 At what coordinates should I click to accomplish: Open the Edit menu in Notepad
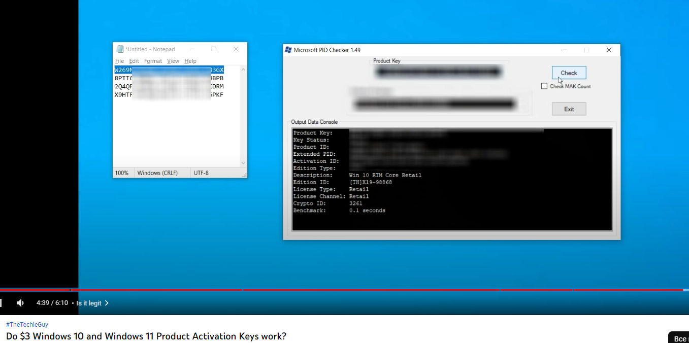[x=134, y=61]
